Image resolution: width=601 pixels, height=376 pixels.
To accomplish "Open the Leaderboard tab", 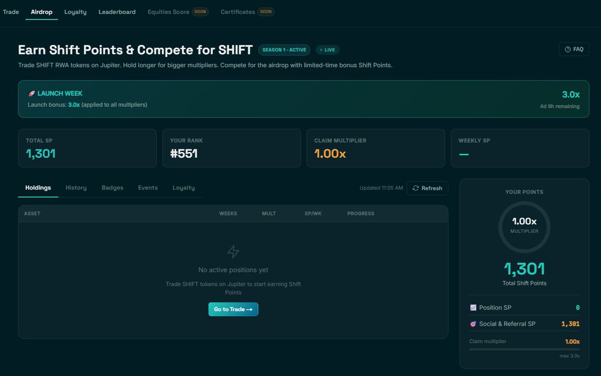I will 117,12.
